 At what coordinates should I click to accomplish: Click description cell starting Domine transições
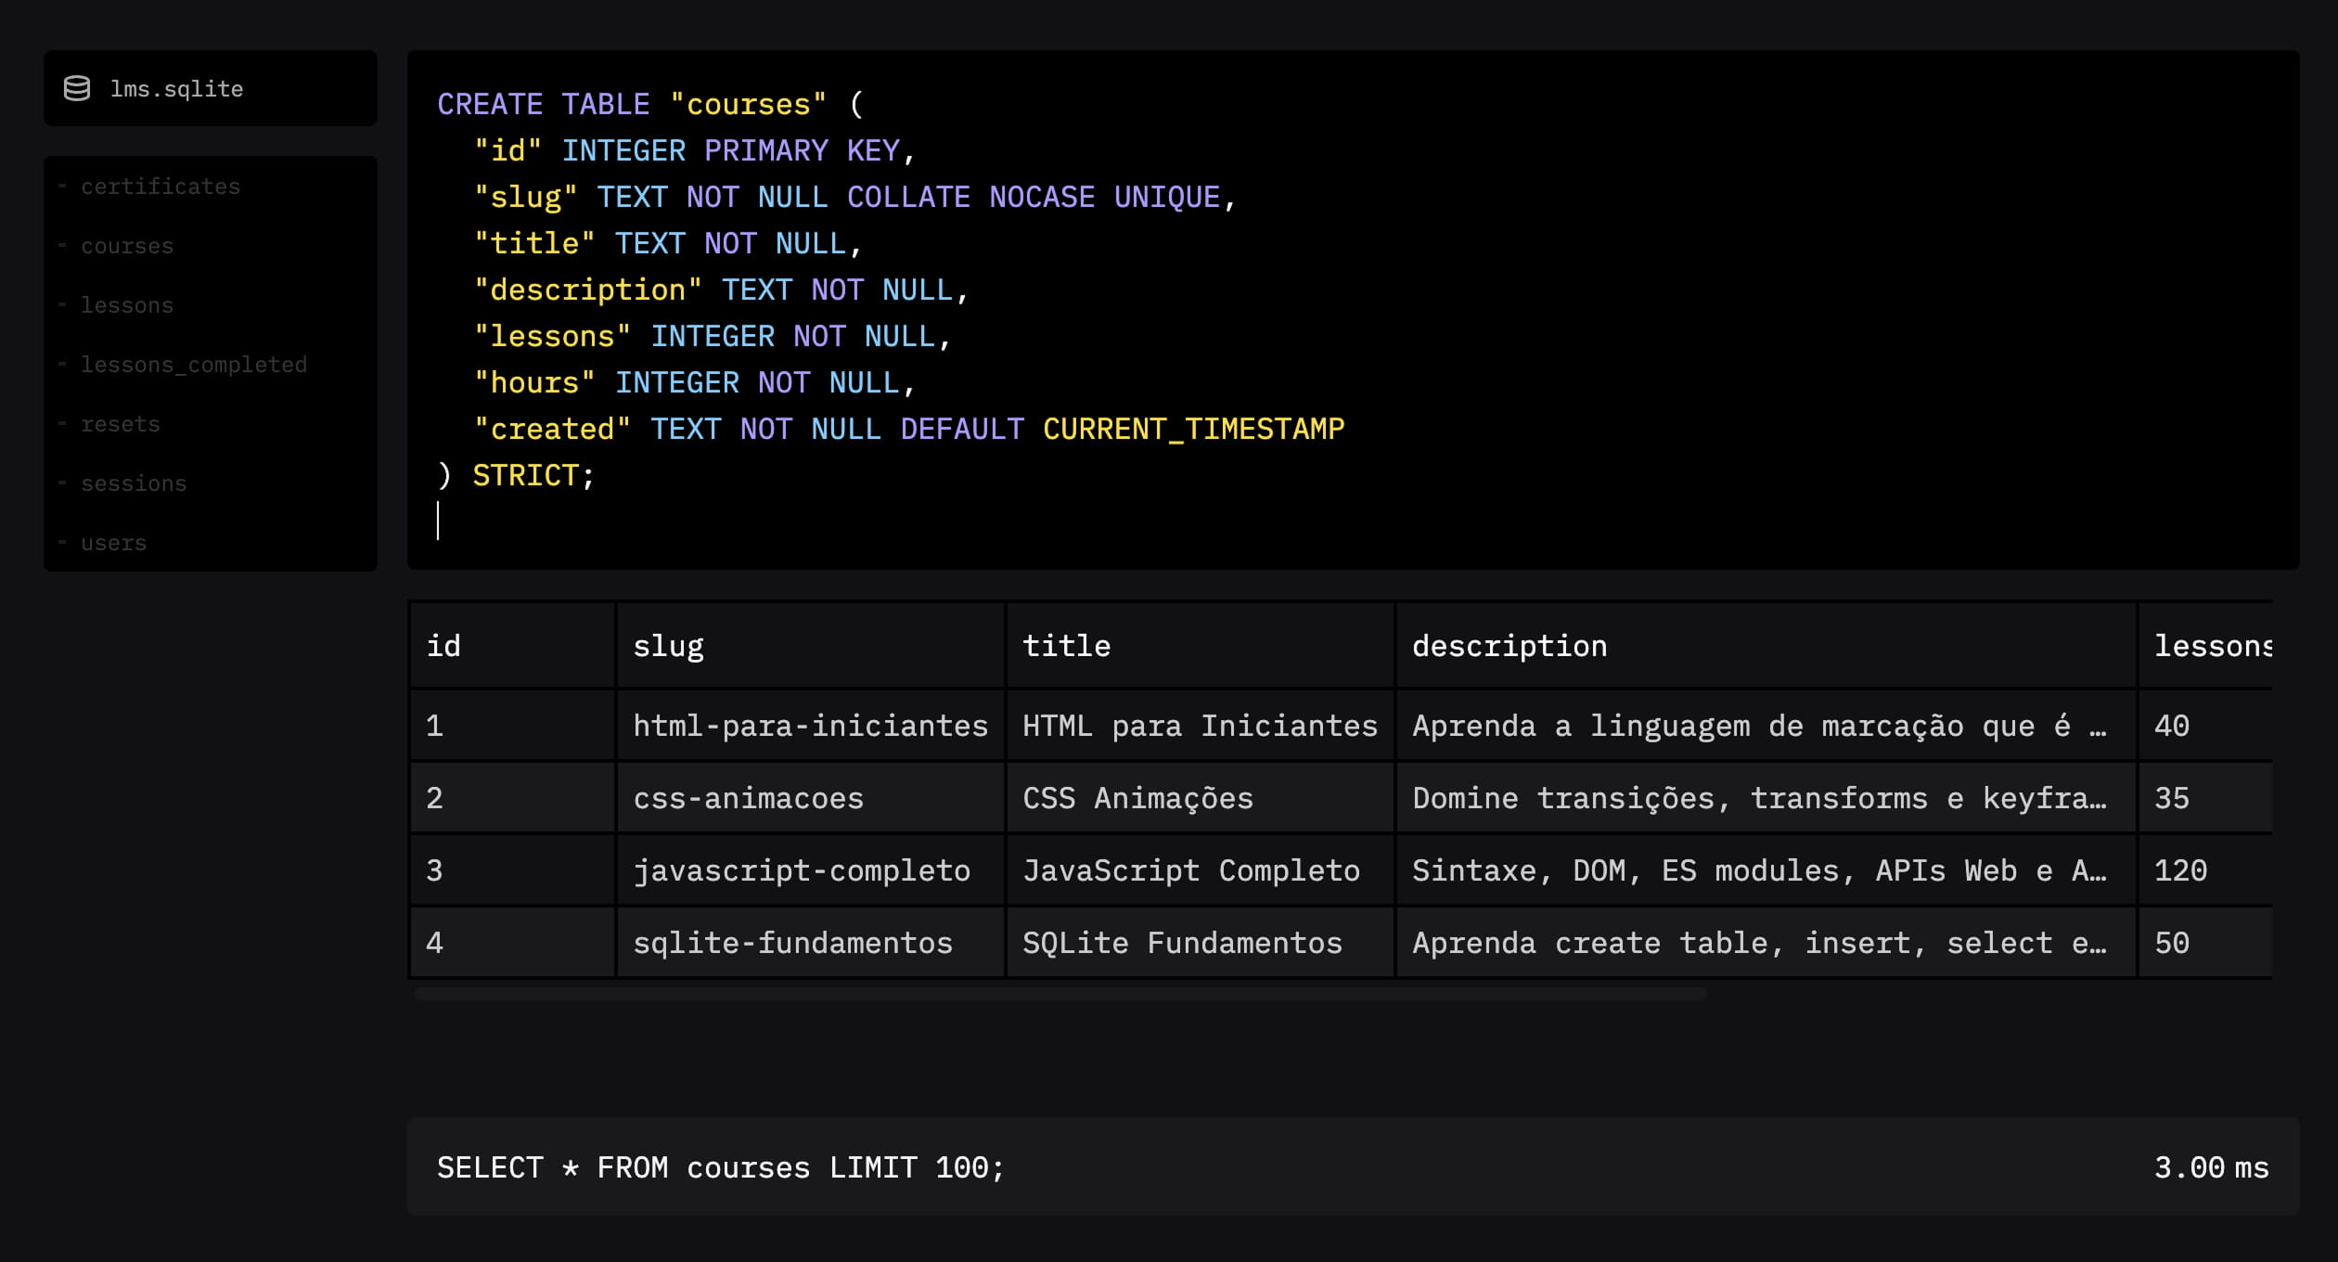tap(1766, 798)
